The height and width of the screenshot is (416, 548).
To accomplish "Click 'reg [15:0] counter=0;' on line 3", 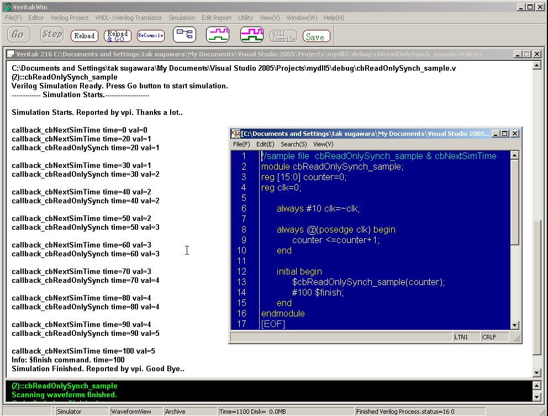I will pos(304,177).
